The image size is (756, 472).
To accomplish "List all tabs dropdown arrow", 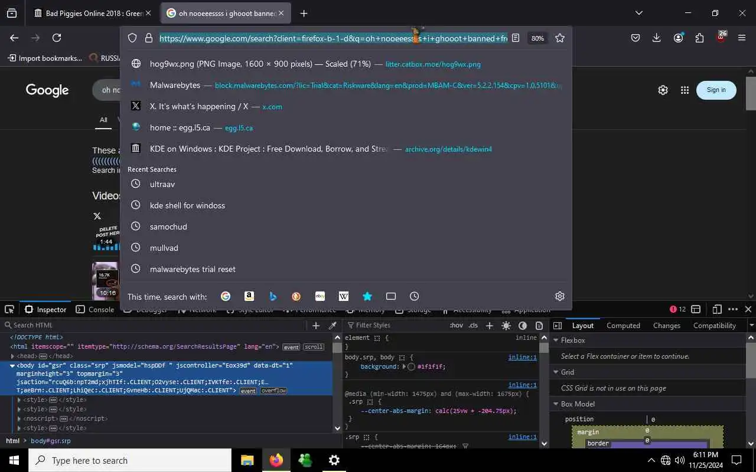I will pos(638,13).
